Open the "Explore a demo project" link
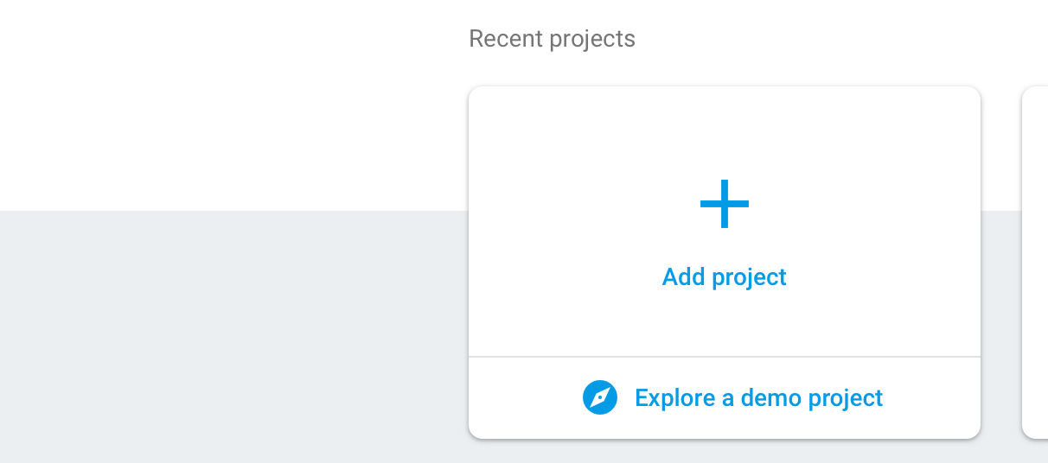 pos(758,398)
